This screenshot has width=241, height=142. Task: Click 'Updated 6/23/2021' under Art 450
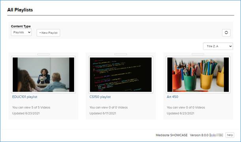pyautogui.click(x=181, y=113)
